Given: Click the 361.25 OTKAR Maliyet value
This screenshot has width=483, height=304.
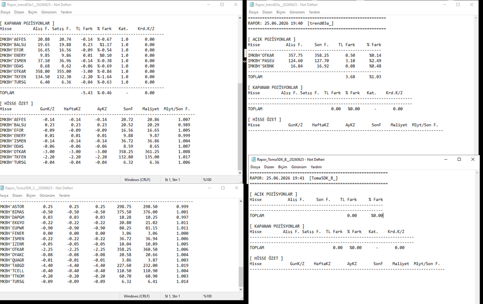Looking at the screenshot, I should (x=152, y=152).
